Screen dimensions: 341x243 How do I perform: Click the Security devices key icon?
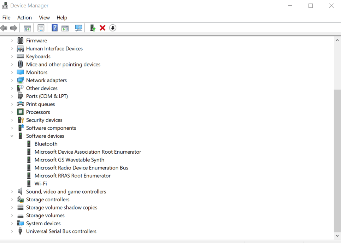click(x=20, y=120)
